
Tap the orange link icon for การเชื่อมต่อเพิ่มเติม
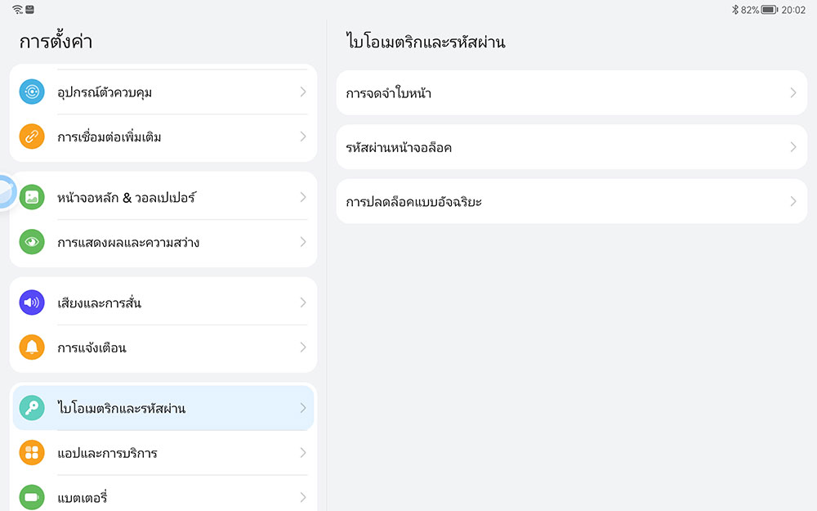click(32, 137)
